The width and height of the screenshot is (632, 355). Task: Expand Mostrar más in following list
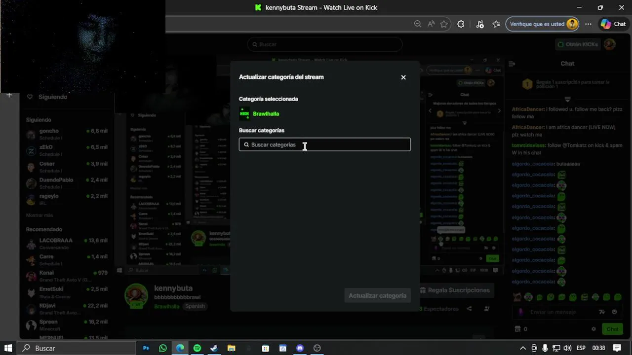coord(39,215)
